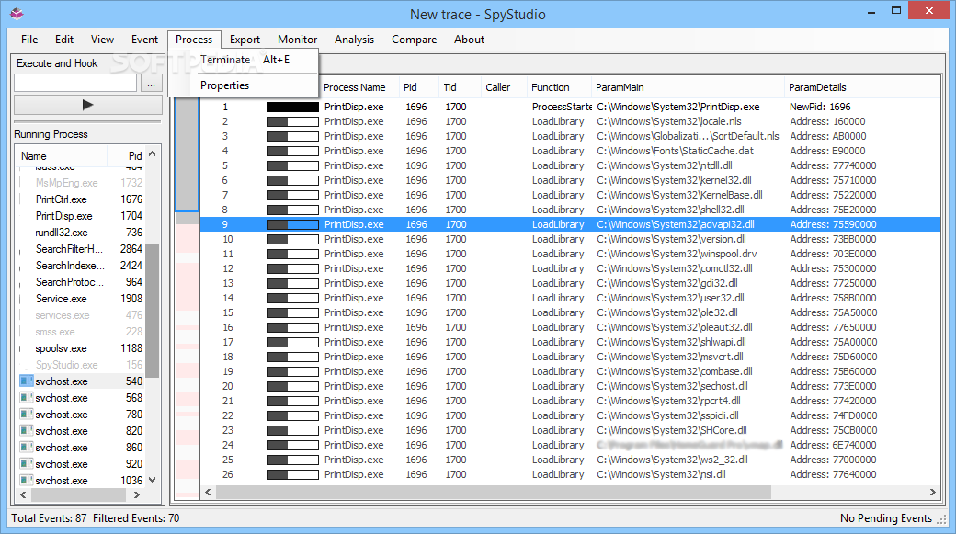This screenshot has height=534, width=956.
Task: Click svchost.exe icon for Pid 920
Action: (x=26, y=464)
